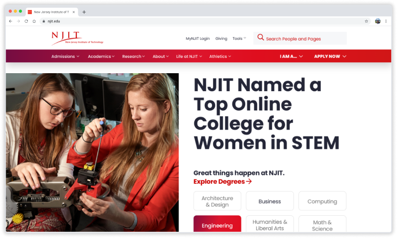Viewport: 397px width, 238px height.
Task: Select the Math & Science button
Action: coord(322,224)
